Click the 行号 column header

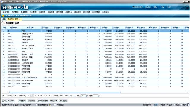pyautogui.click(x=4, y=28)
